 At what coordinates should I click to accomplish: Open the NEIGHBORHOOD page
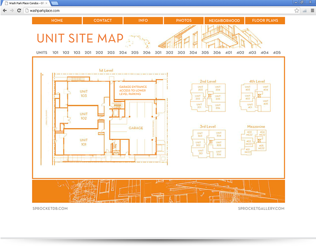point(224,20)
